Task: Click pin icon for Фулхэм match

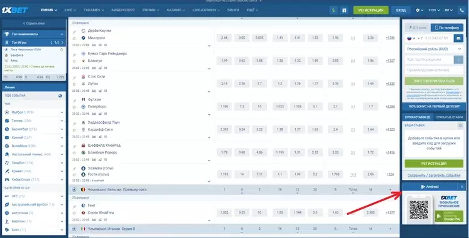Action: click(x=74, y=101)
